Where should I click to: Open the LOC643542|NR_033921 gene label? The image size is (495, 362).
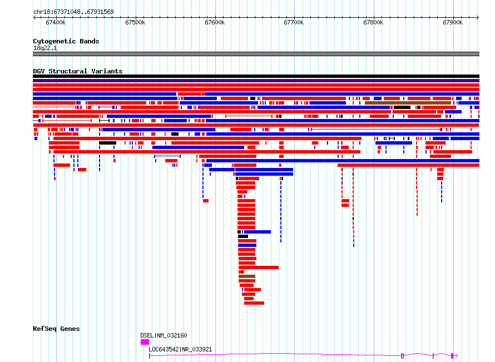point(180,349)
